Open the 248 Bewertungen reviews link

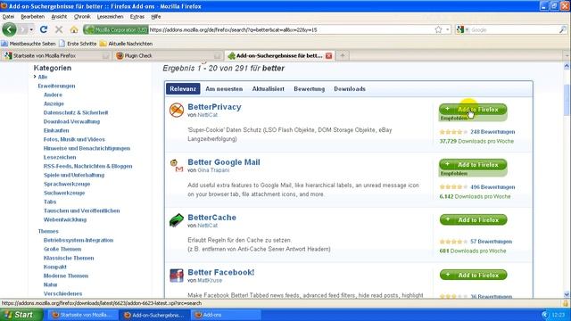(x=492, y=132)
